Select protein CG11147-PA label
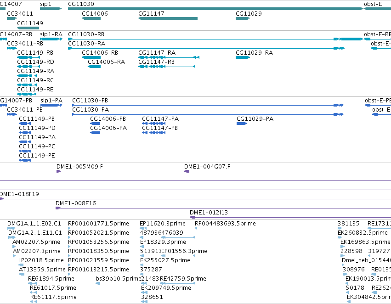This screenshot has width=391, height=304. coord(160,119)
